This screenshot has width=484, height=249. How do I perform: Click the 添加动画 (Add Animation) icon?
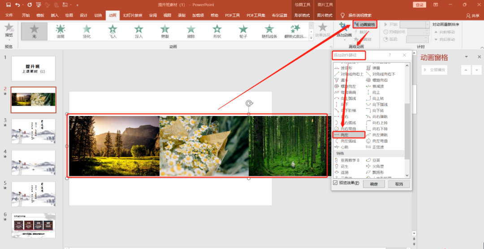click(x=343, y=26)
